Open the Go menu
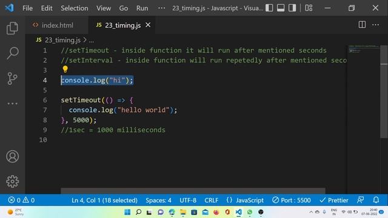This screenshot has height=218, width=388. pyautogui.click(x=124, y=8)
